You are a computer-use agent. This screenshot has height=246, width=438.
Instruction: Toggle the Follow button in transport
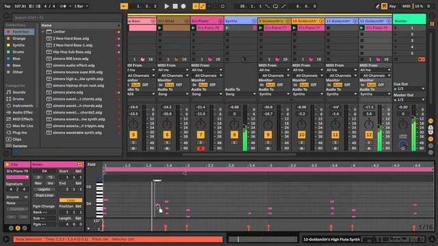(x=124, y=6)
